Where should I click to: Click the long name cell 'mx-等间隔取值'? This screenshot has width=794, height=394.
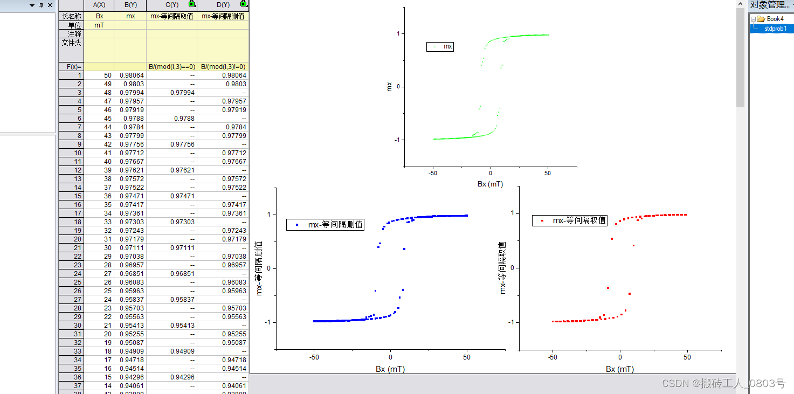point(171,16)
